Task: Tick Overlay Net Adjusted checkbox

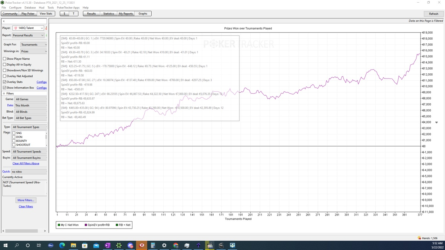Action: (4, 76)
